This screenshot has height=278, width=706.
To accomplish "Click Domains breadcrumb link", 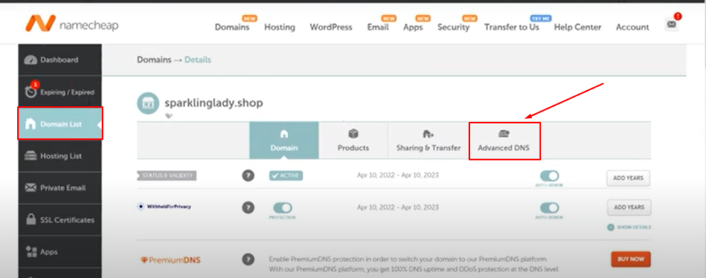I will pos(154,59).
